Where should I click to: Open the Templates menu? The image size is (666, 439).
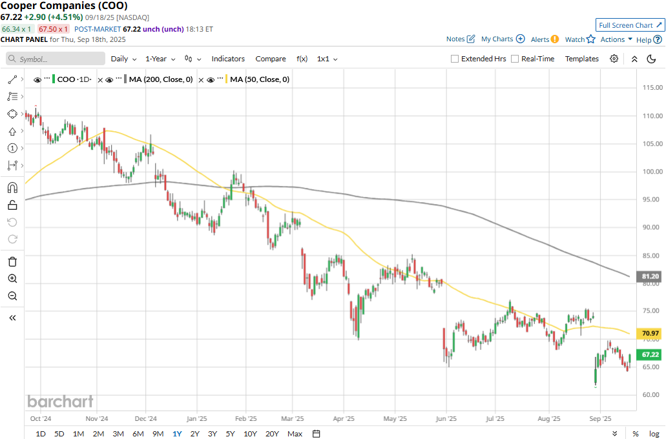point(582,59)
